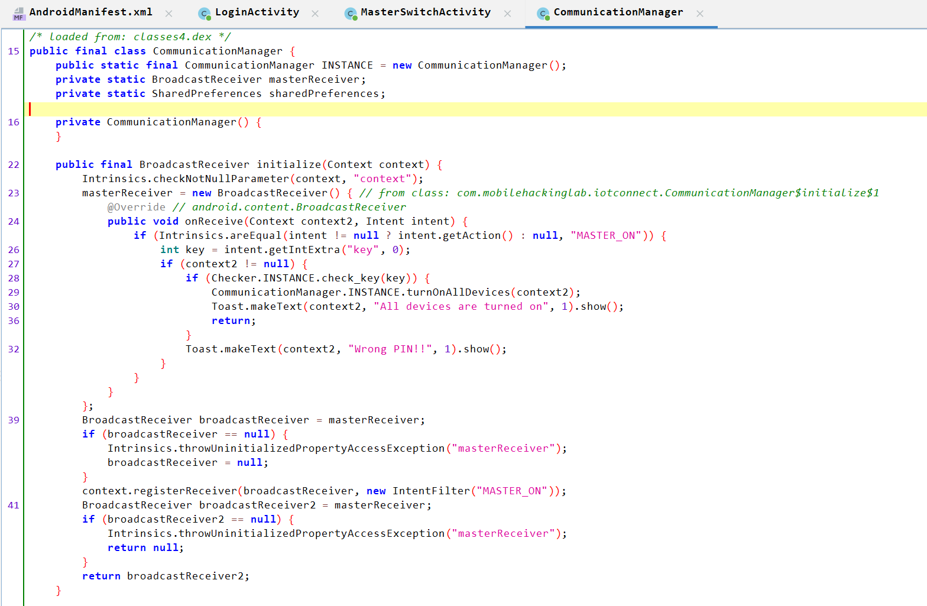The height and width of the screenshot is (606, 927).
Task: Click 'turnOnAllDevices' method call
Action: pos(458,292)
